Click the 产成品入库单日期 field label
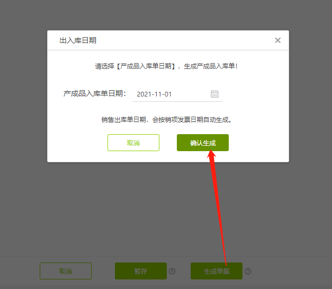Screen dimensions: 332x289 pos(95,93)
